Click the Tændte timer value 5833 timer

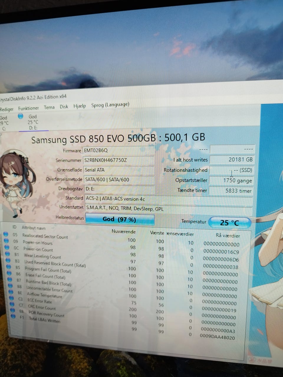[231, 191]
